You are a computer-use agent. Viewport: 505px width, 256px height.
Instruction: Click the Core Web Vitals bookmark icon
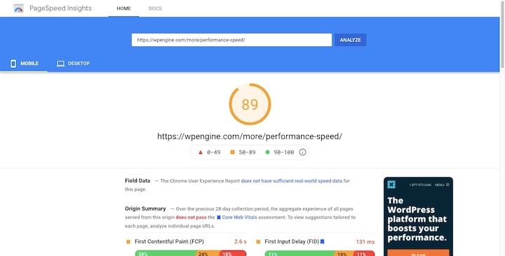(219, 218)
